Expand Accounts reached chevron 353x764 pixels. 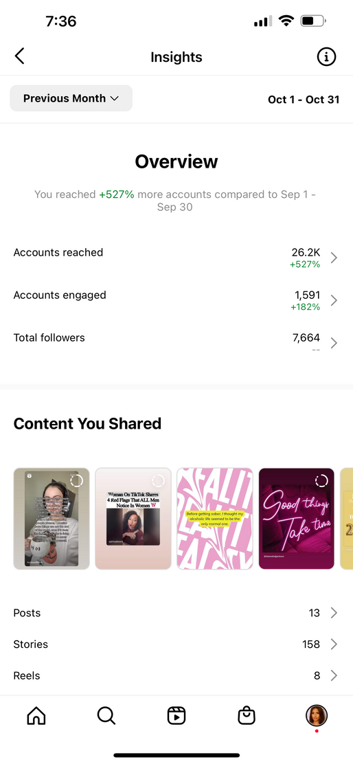click(x=334, y=258)
